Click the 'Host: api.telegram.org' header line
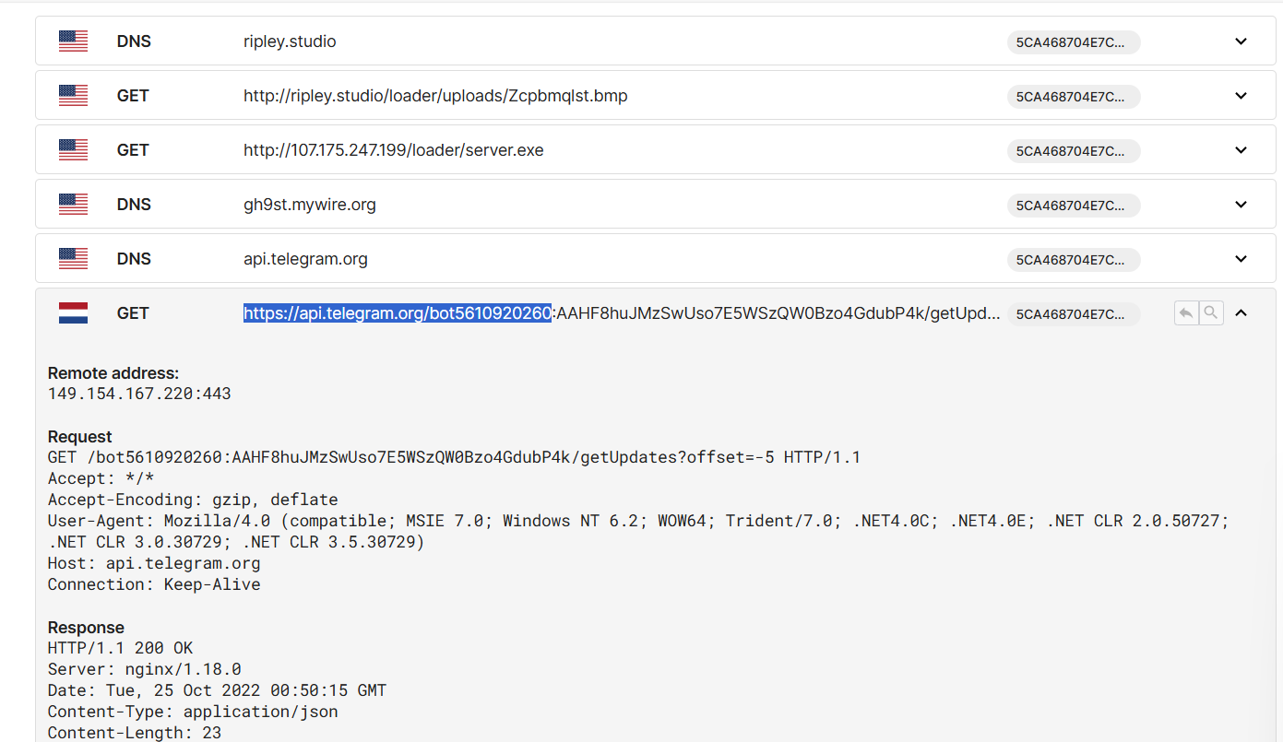This screenshot has width=1283, height=742. click(154, 563)
